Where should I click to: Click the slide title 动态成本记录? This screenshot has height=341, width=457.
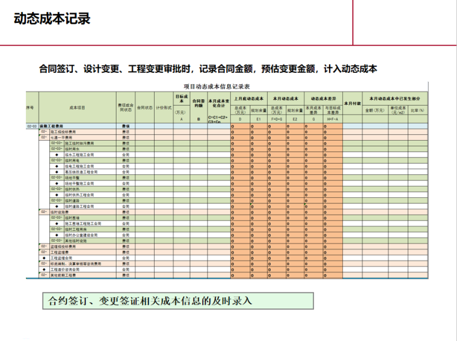point(52,18)
